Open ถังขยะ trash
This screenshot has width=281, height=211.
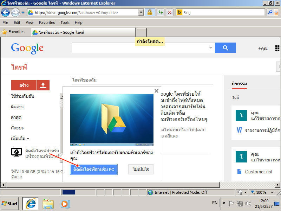pos(17,128)
